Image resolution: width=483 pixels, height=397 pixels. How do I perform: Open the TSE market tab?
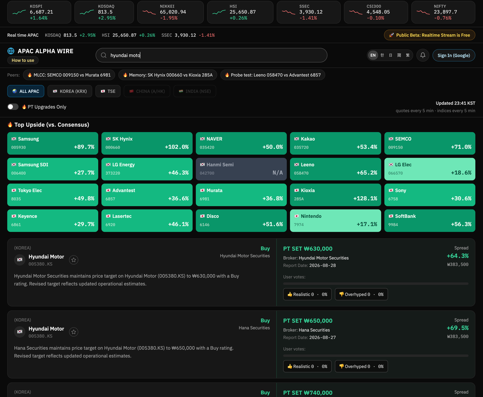[x=108, y=91]
